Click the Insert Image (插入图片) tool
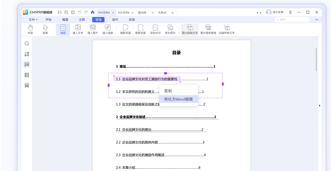 coord(93,29)
